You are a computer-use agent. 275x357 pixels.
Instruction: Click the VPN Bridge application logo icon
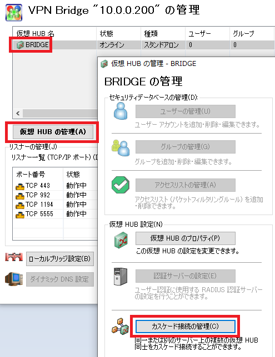[14, 13]
